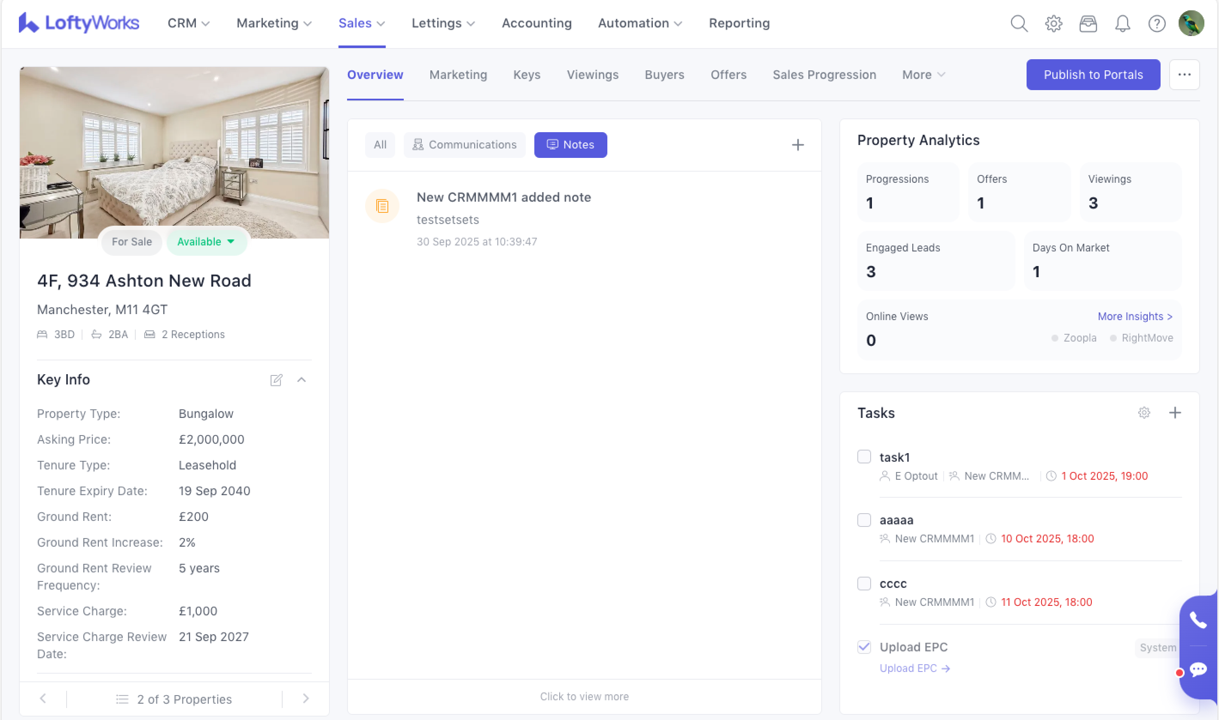The width and height of the screenshot is (1219, 720).
Task: Uncheck the Upload EPC checkbox
Action: click(x=864, y=647)
